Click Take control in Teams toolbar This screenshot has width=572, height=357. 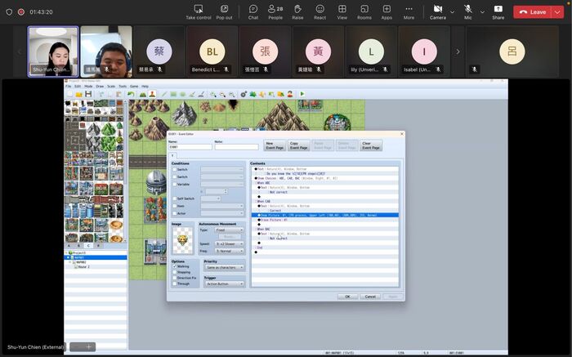click(199, 12)
